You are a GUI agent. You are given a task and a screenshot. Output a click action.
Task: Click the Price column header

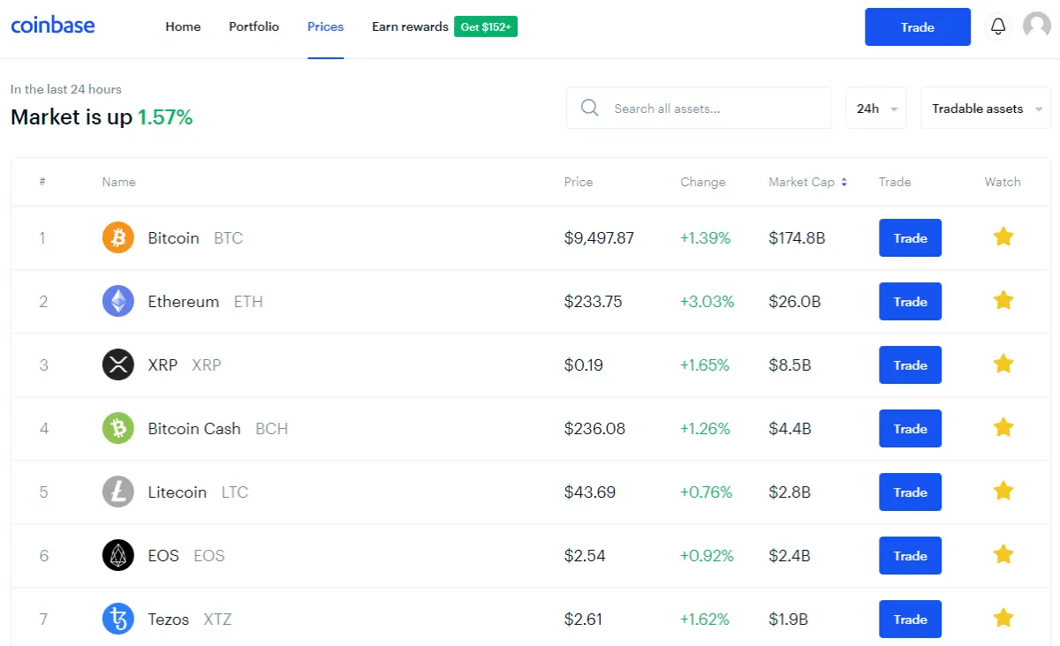[x=579, y=182]
